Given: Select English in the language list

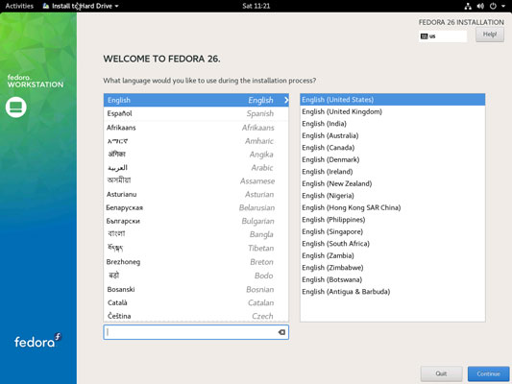Looking at the screenshot, I should 196,100.
